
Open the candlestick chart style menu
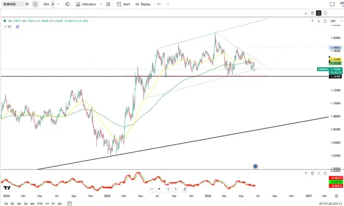tap(67, 4)
